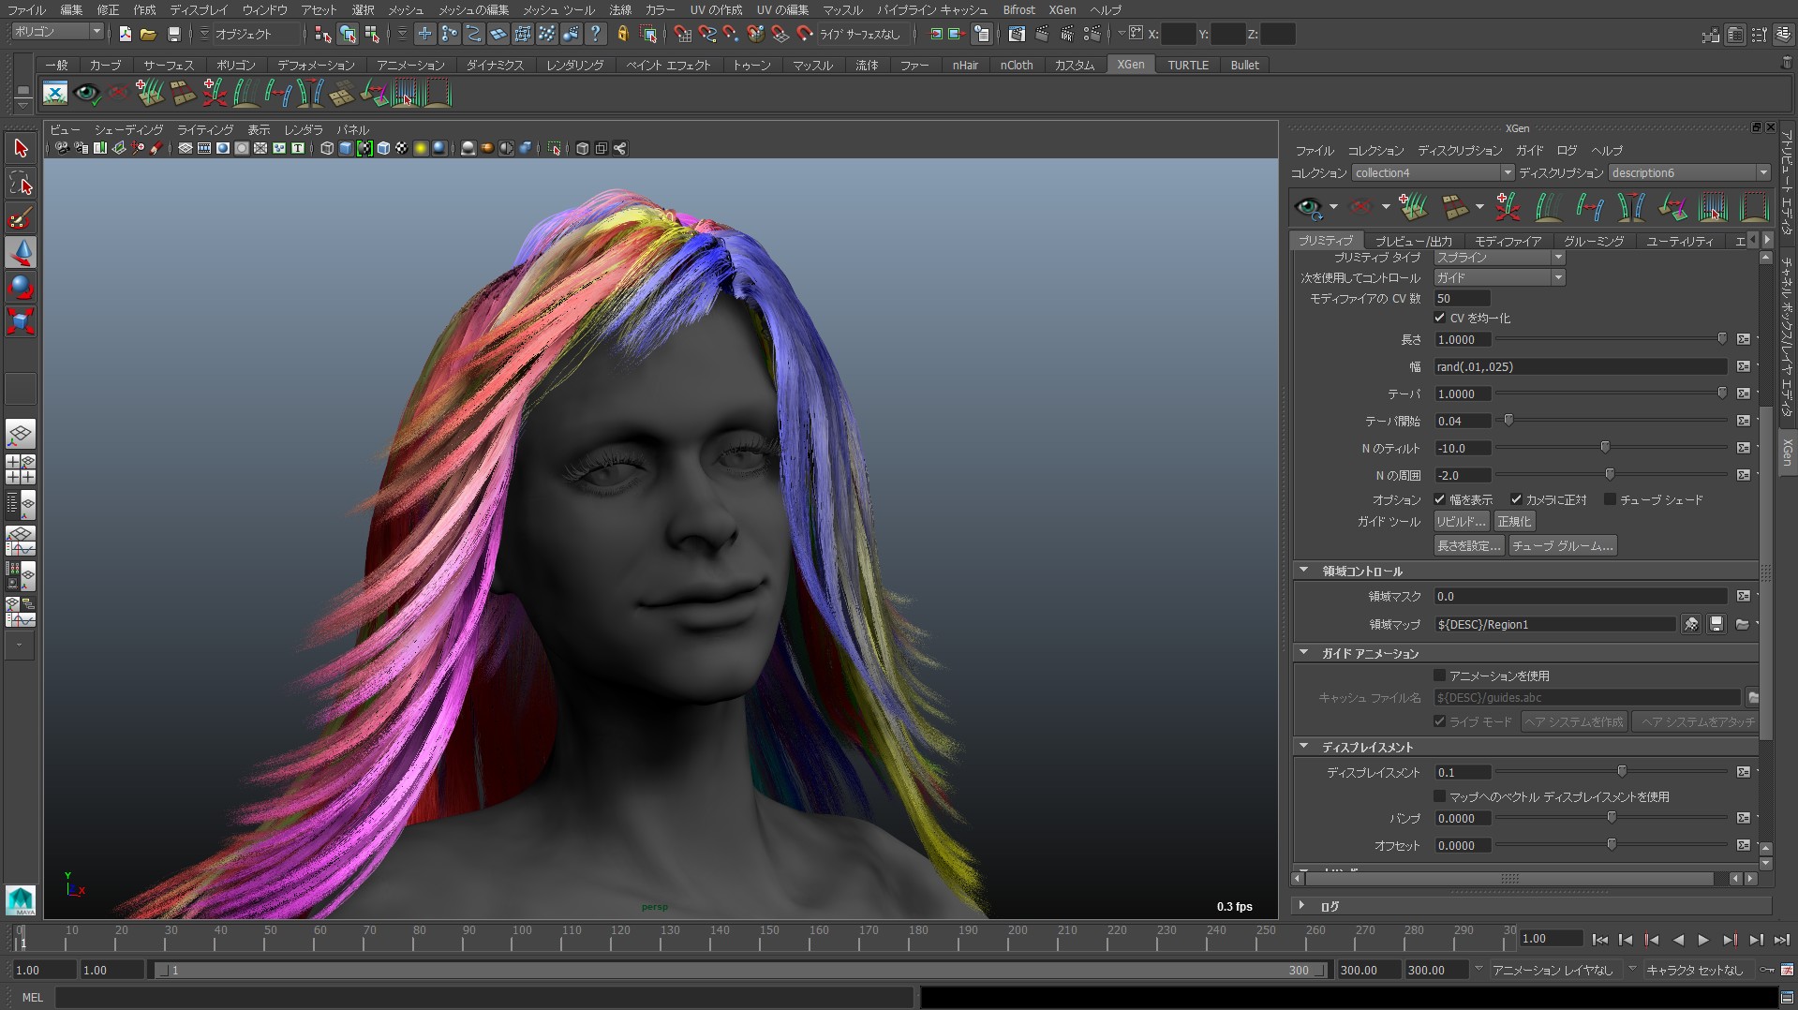
Task: Open the メッシュ ツール menu
Action: click(558, 10)
